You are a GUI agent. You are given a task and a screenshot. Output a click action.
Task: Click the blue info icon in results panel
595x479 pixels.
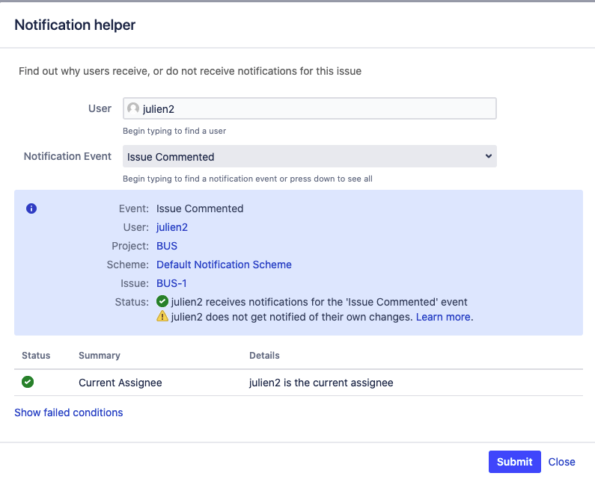point(31,208)
